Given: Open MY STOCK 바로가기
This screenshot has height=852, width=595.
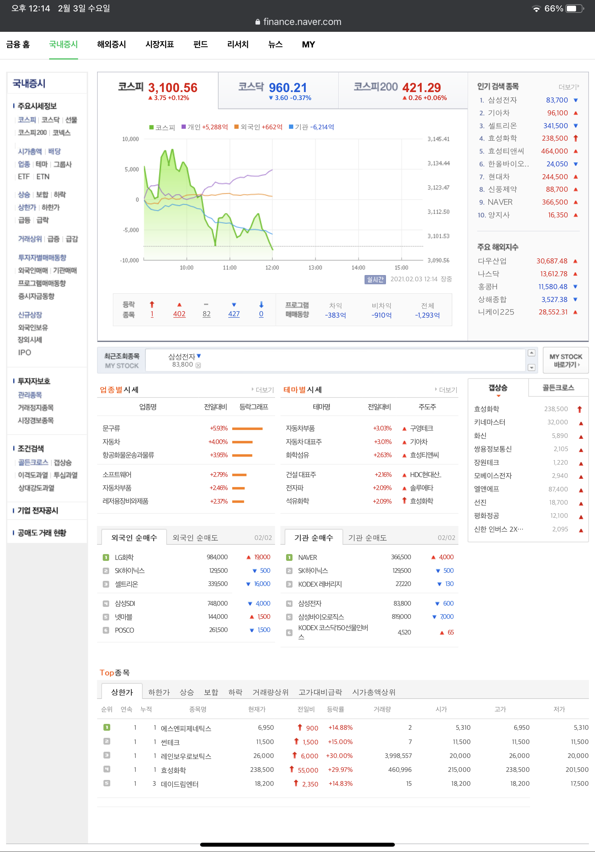Looking at the screenshot, I should click(x=566, y=360).
